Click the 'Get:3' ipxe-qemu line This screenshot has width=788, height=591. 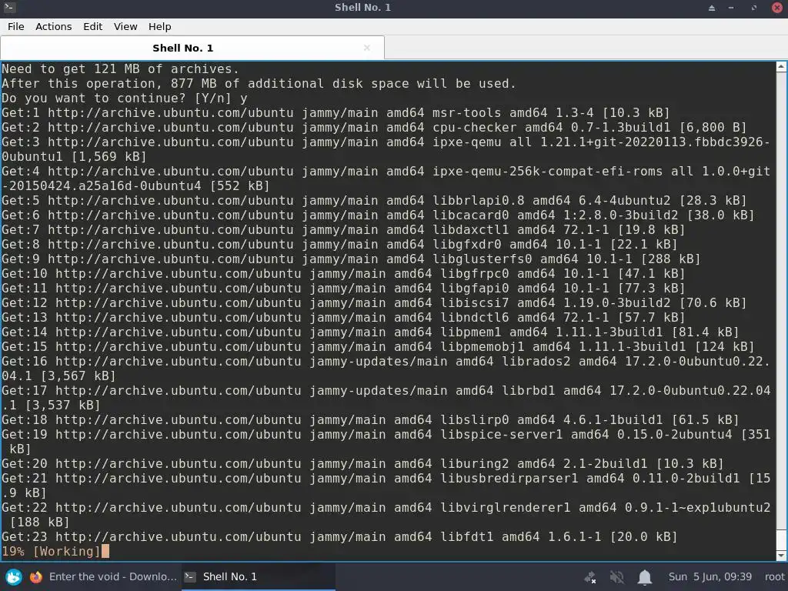386,149
